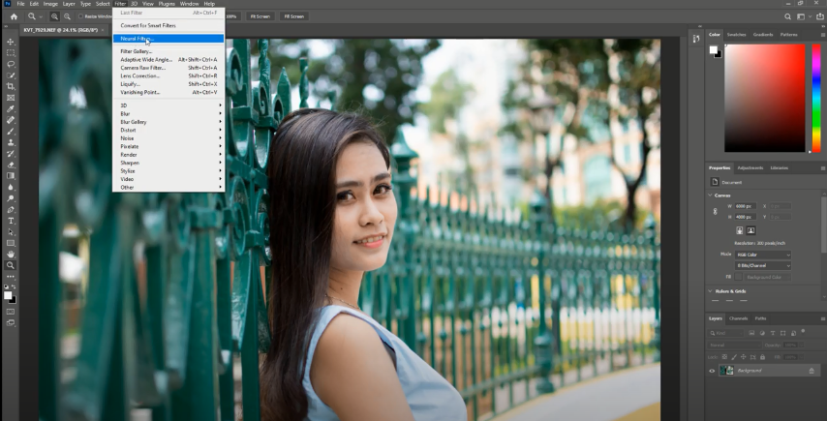Click the canvas width input field

tap(744, 206)
